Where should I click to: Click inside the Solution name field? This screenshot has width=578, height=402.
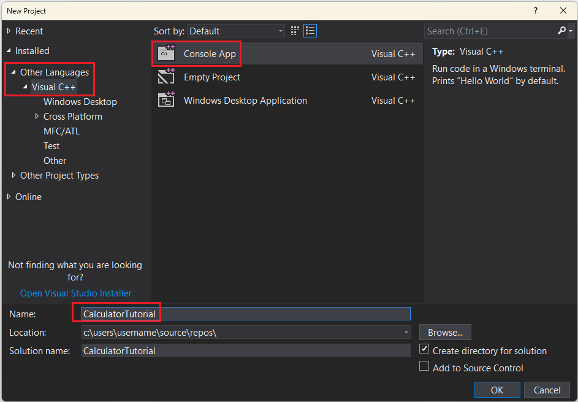tap(245, 350)
